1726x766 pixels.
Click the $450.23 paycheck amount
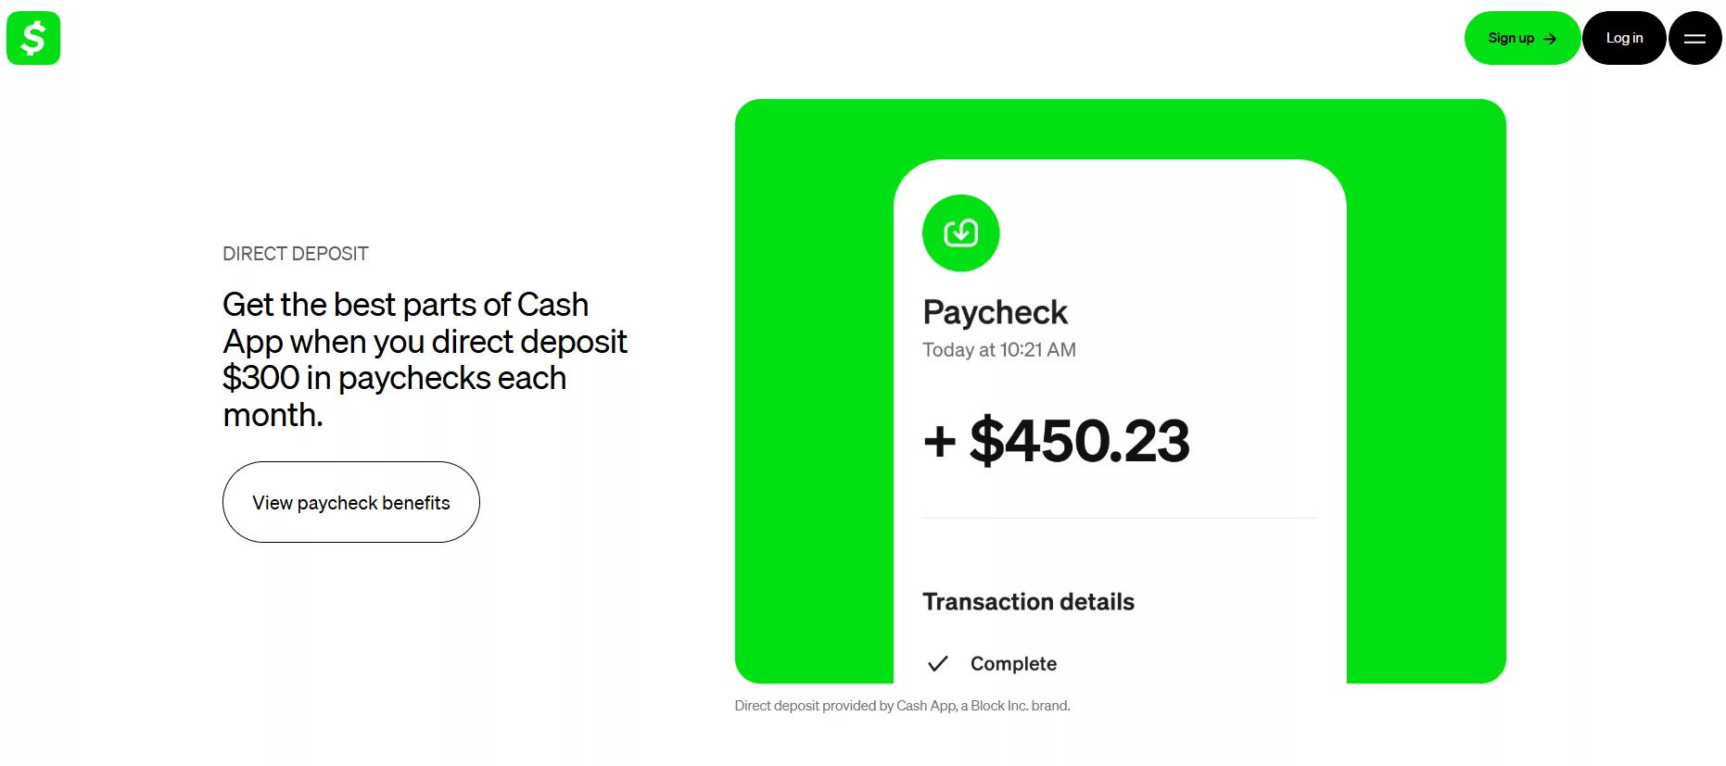(x=1080, y=442)
